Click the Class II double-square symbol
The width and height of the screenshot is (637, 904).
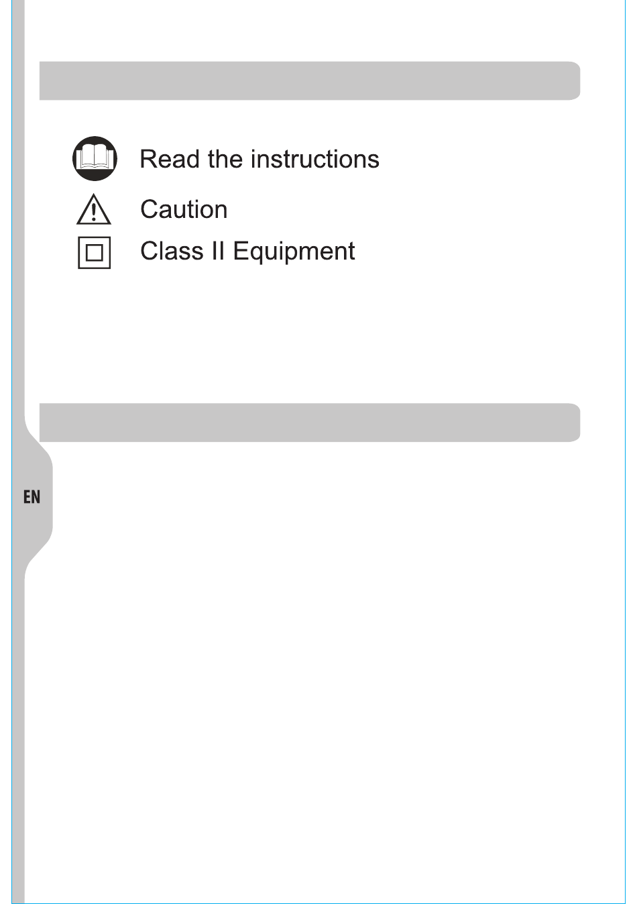(x=95, y=253)
